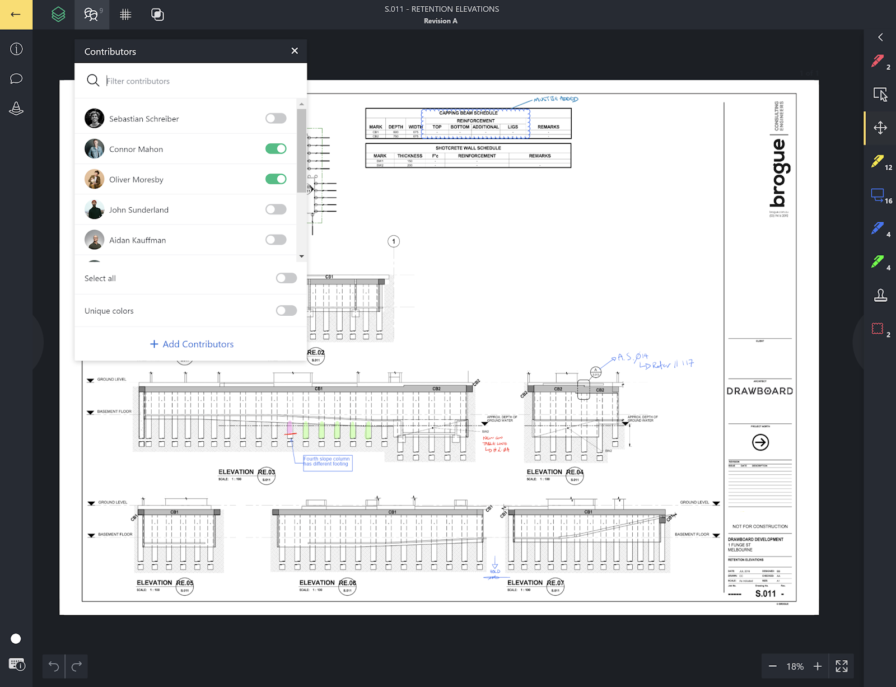The image size is (896, 687).
Task: Collapse the right tool sidebar
Action: click(x=880, y=37)
